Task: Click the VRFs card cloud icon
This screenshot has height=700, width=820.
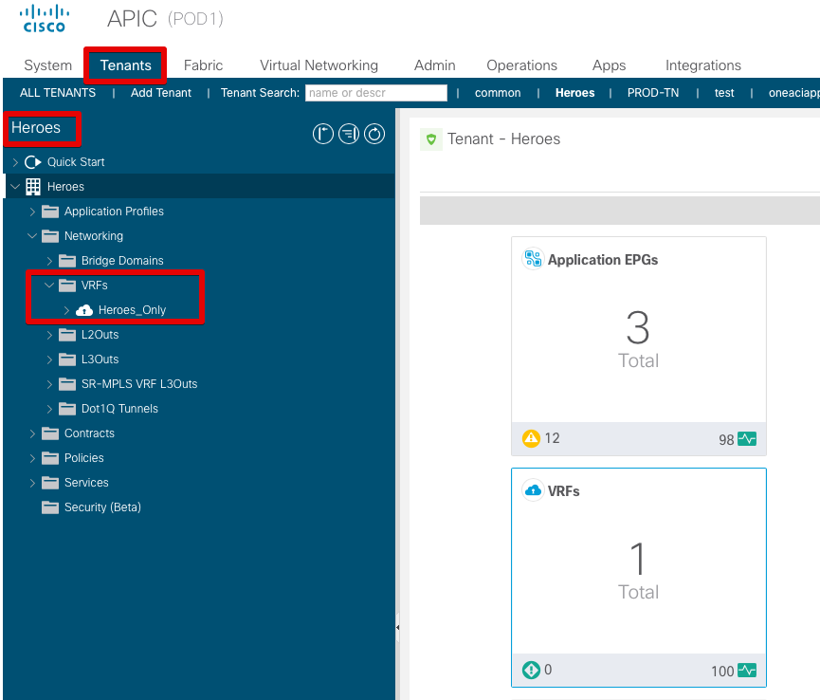Action: pos(533,490)
